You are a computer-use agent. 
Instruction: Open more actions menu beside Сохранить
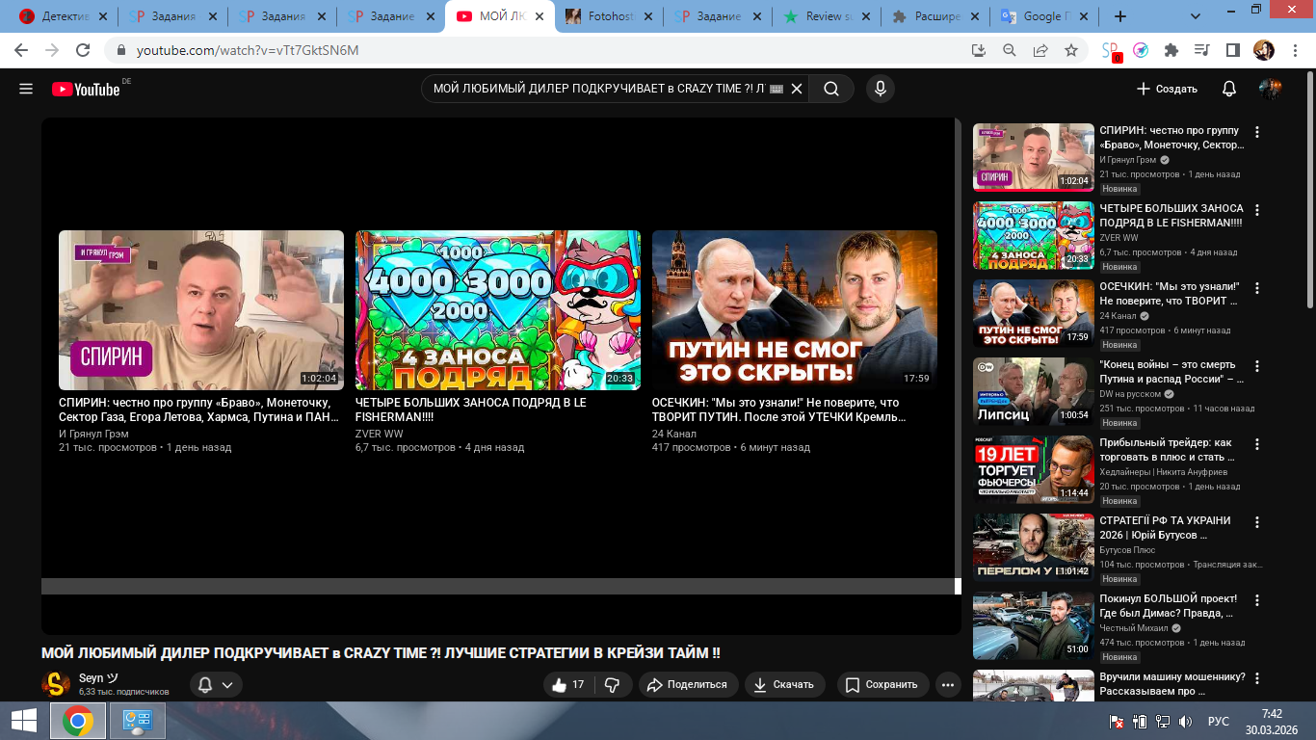pos(948,684)
